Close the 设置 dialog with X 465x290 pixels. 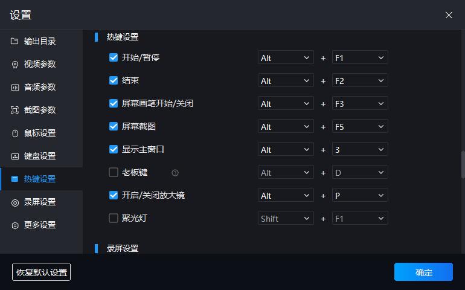tap(449, 15)
